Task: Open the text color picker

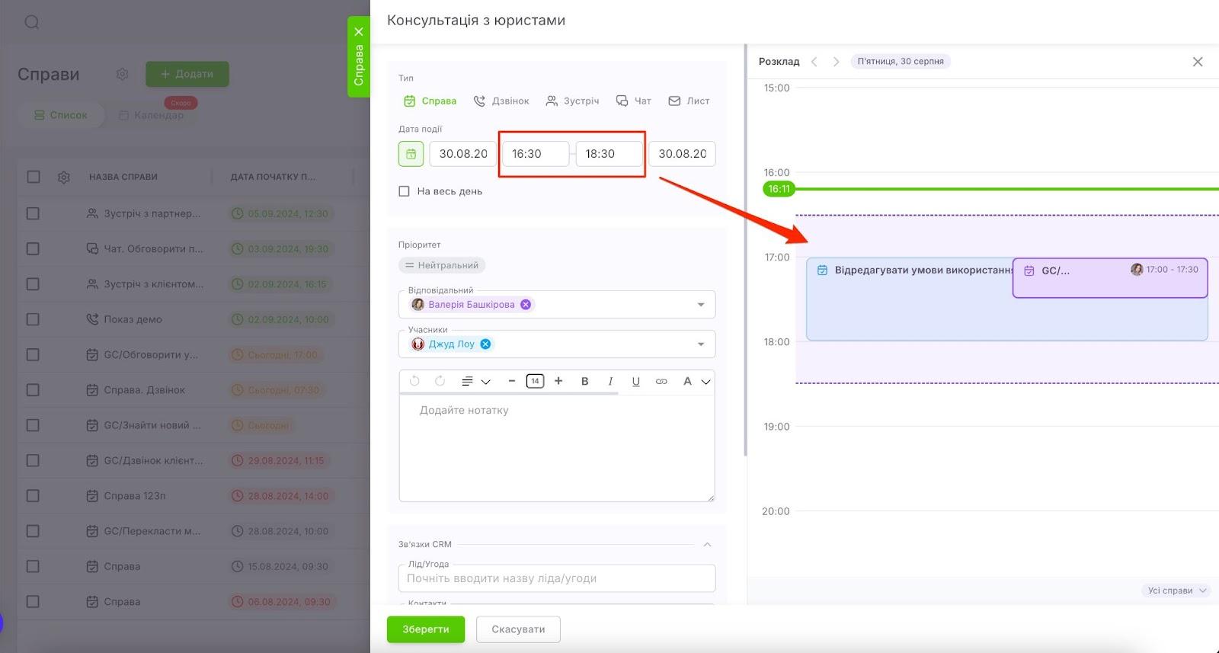Action: tap(696, 381)
